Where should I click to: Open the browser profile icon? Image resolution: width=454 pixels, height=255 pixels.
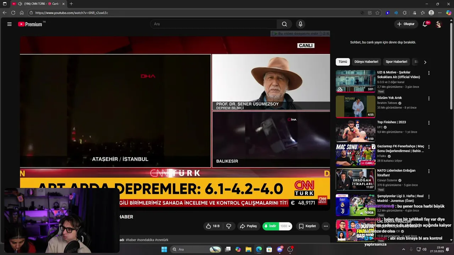click(431, 13)
